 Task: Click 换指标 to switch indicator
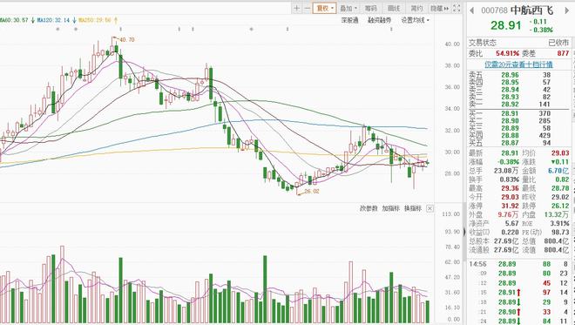tap(413, 208)
